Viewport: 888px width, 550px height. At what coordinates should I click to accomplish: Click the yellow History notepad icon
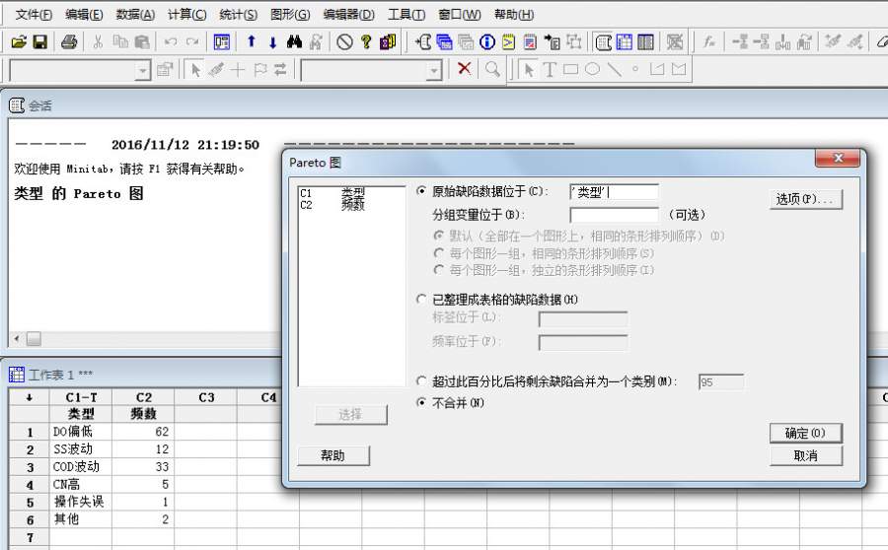coord(508,41)
